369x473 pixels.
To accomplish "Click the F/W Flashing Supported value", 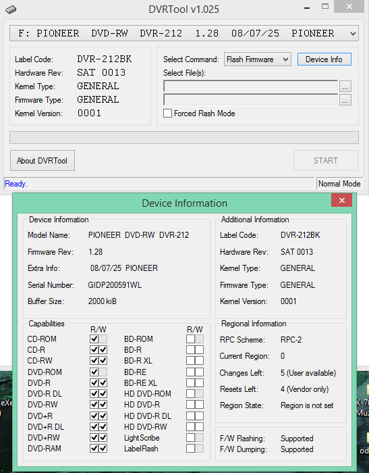I will [x=297, y=439].
